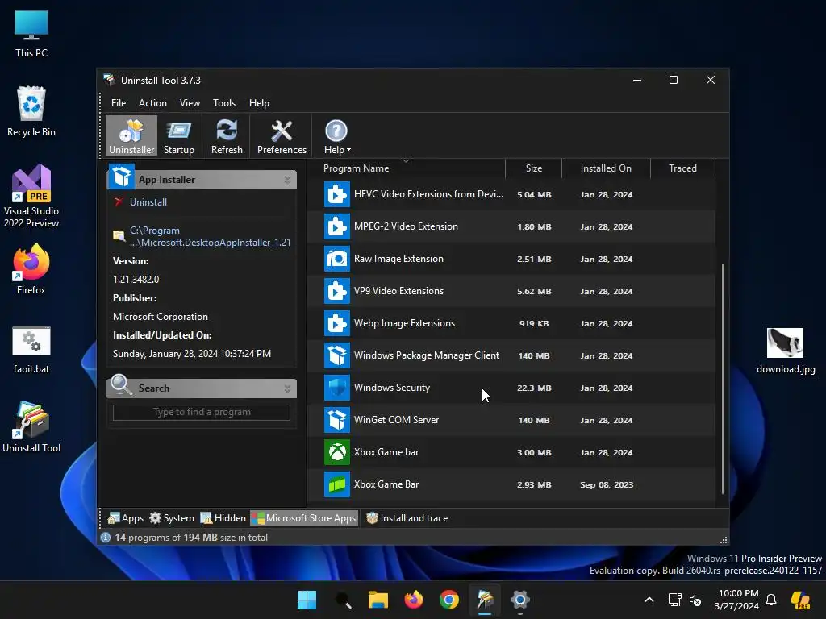Switch to the System tab
This screenshot has width=826, height=619.
(x=172, y=518)
